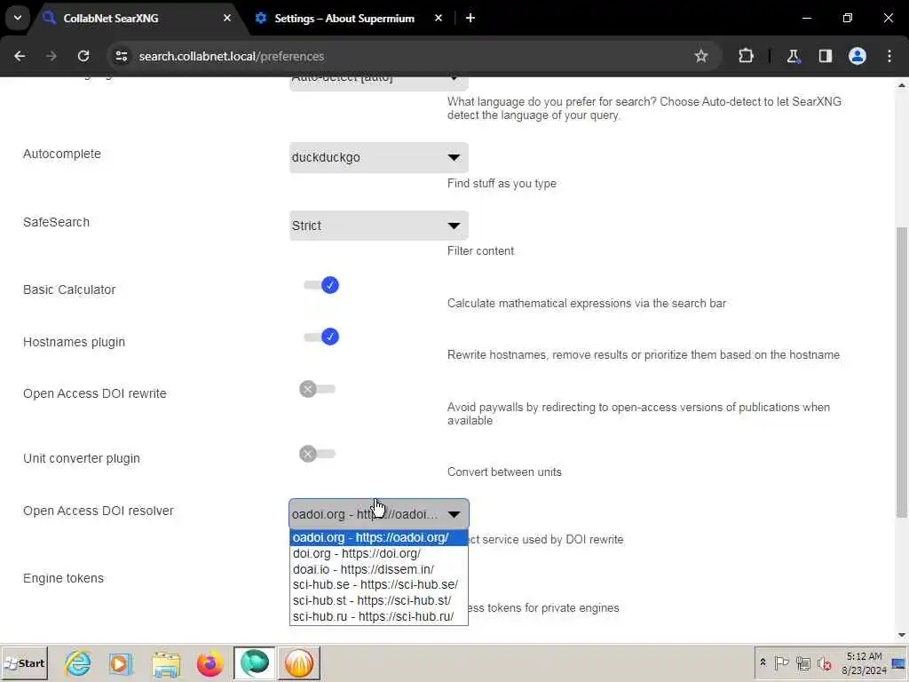Image resolution: width=909 pixels, height=682 pixels.
Task: Open the orange globe app in taskbar
Action: coord(298,662)
